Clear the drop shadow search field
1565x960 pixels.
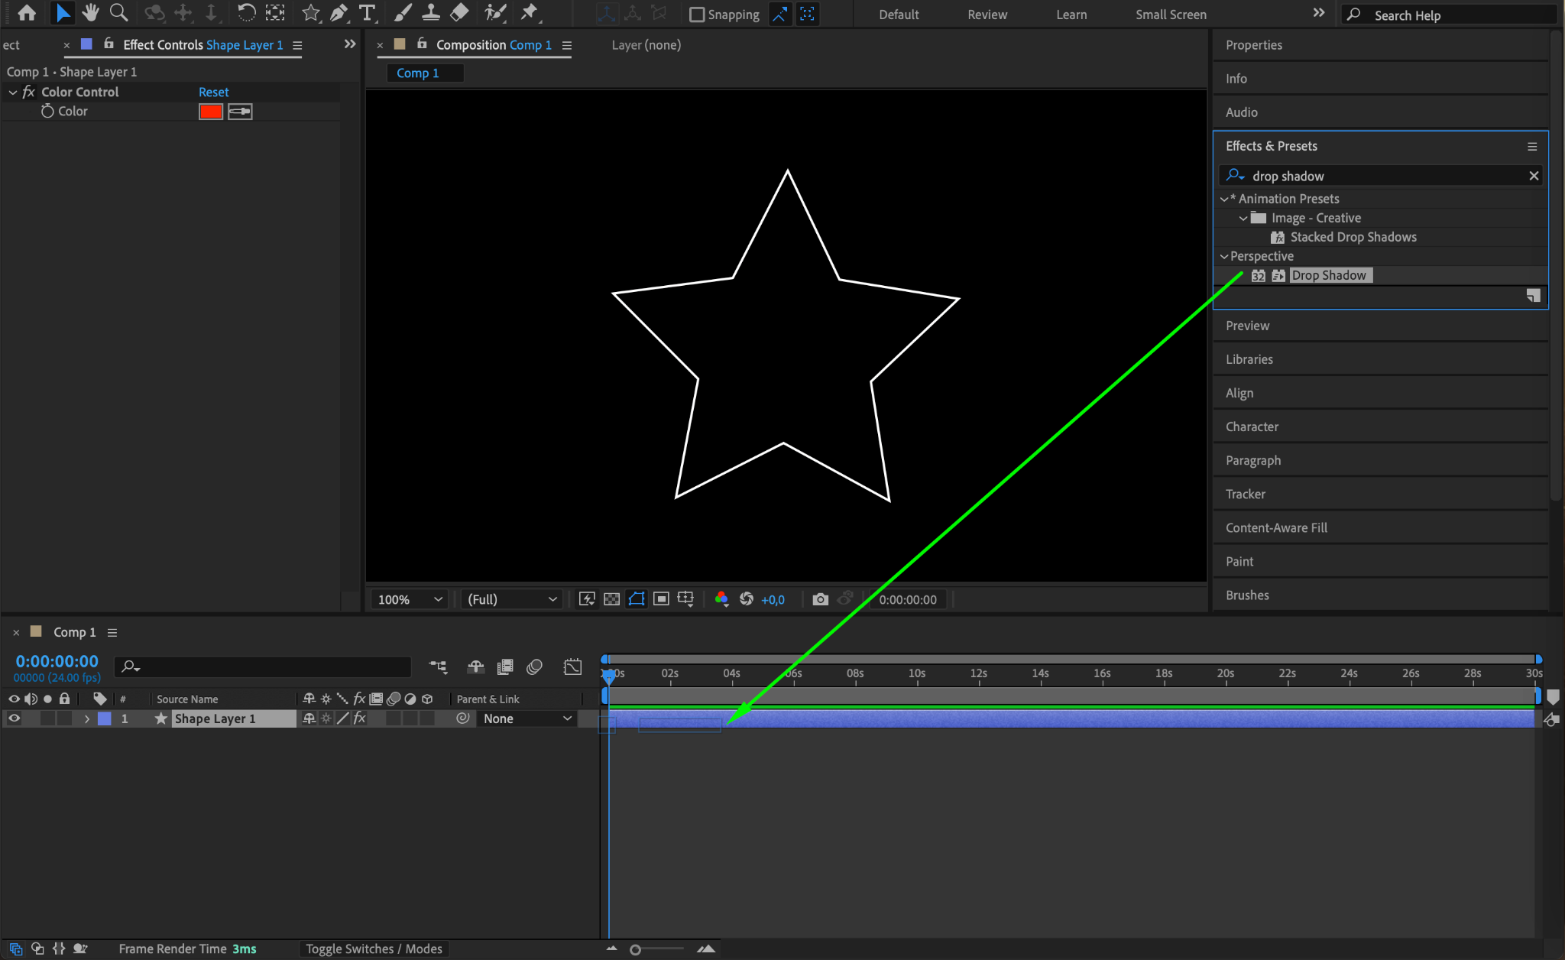coord(1533,176)
